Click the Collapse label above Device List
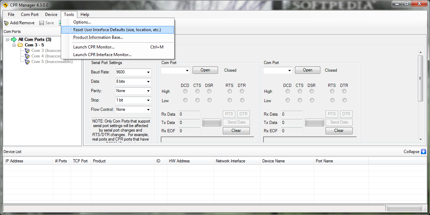This screenshot has width=430, height=215. point(411,152)
